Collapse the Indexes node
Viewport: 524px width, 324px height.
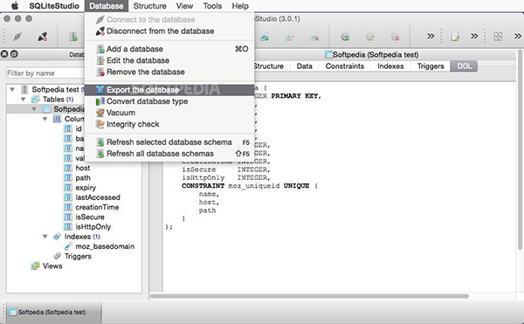click(45, 237)
